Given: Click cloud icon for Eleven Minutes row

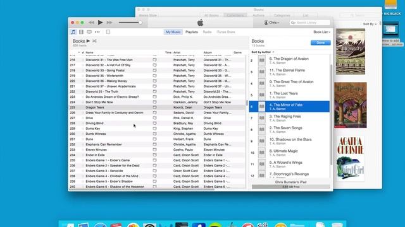Looking at the screenshot, I should [154, 149].
